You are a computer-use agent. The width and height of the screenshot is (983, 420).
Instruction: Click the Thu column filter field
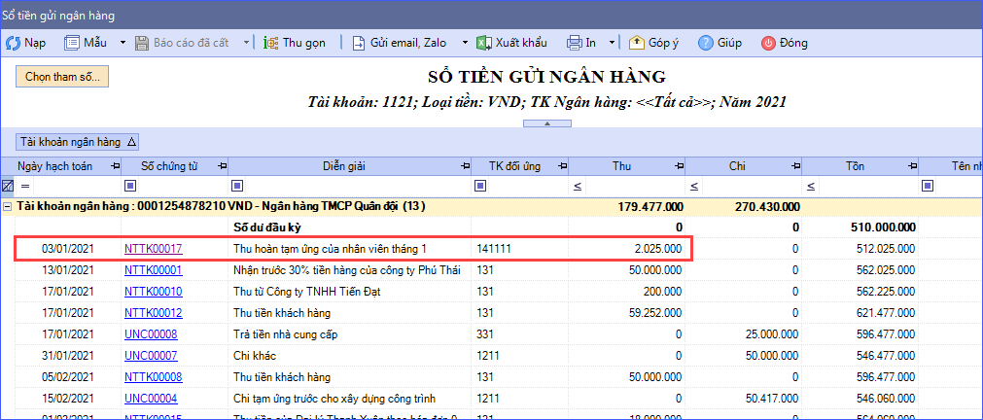pos(639,186)
